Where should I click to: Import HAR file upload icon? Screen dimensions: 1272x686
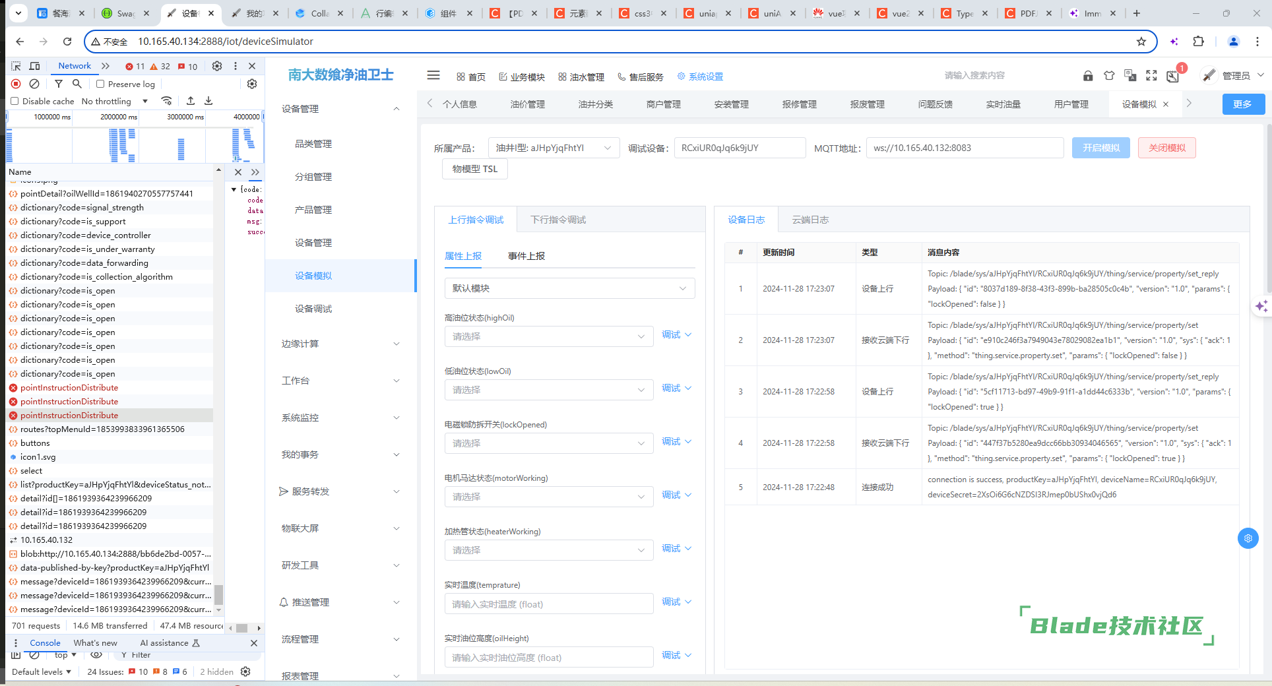click(191, 101)
